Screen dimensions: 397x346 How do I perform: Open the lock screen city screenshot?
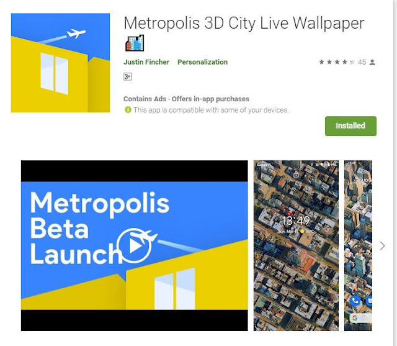pyautogui.click(x=296, y=245)
